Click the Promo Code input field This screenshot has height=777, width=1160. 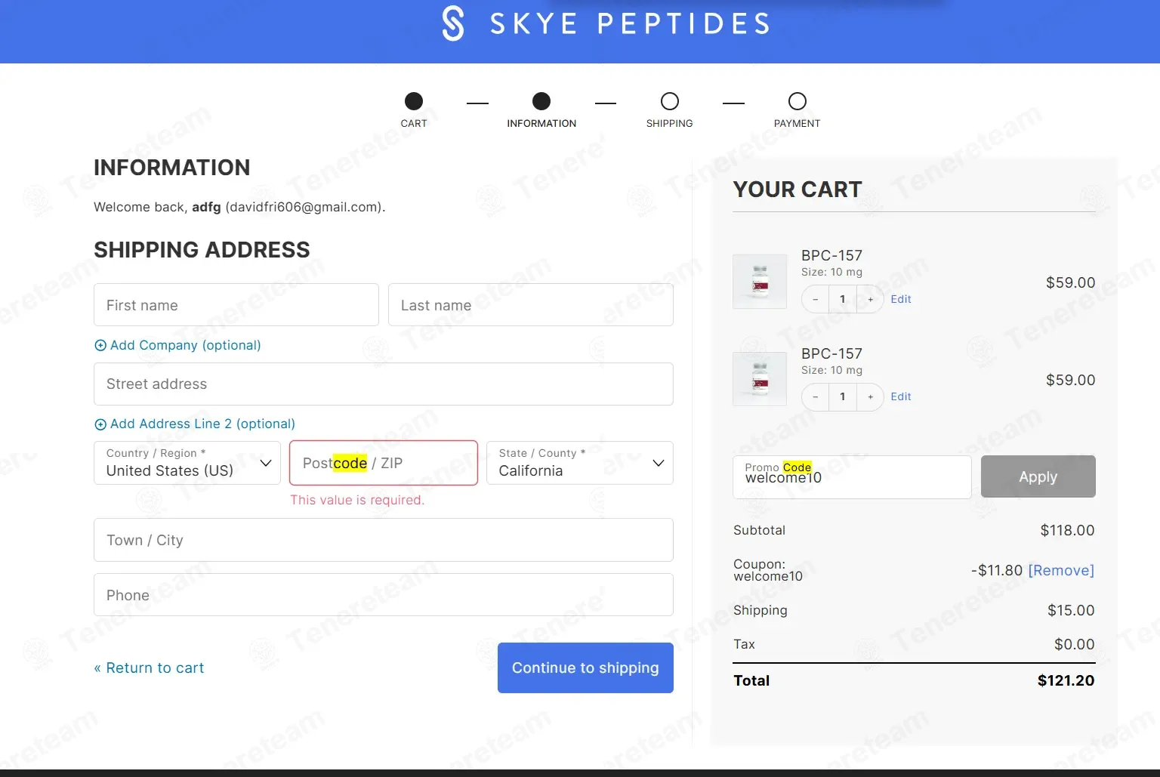(852, 476)
